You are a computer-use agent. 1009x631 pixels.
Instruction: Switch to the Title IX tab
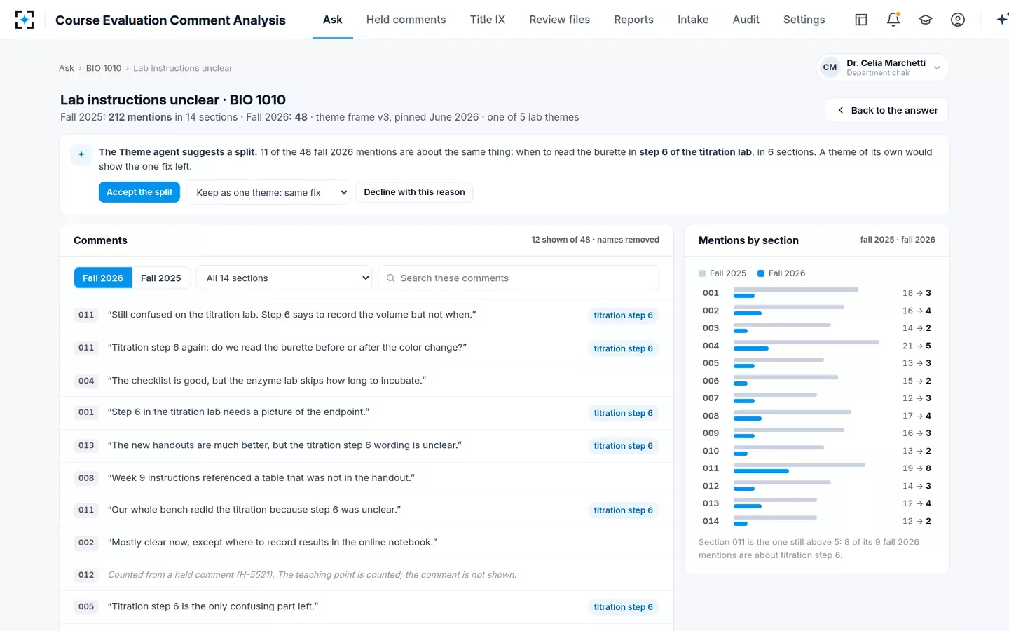pos(488,20)
